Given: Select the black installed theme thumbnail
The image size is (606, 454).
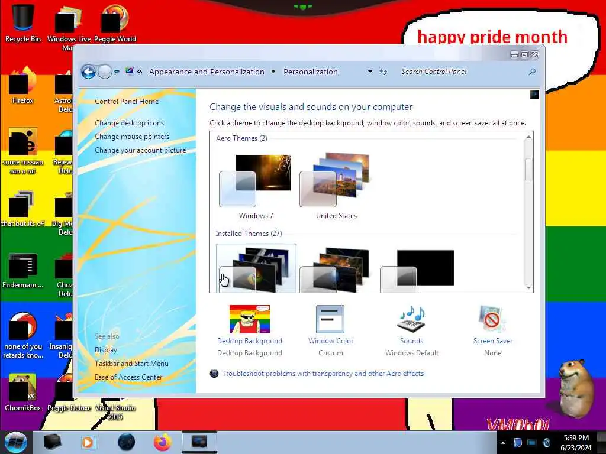Looking at the screenshot, I should click(x=417, y=271).
